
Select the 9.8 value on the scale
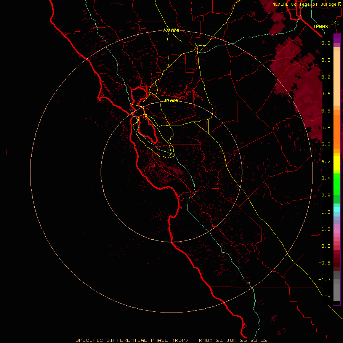(x=326, y=43)
